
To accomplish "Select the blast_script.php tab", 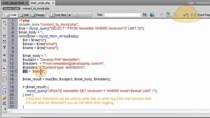I will [40, 3].
